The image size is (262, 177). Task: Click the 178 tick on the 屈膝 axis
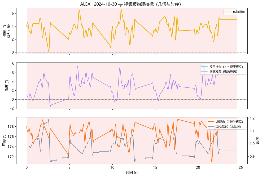[11, 127]
